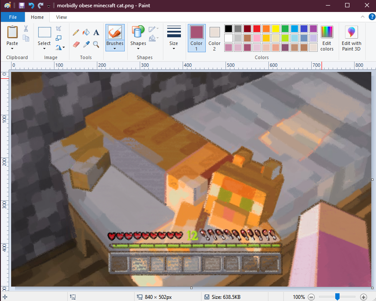376x301 pixels.
Task: Pick the dark red color swatch
Action: coord(247,29)
